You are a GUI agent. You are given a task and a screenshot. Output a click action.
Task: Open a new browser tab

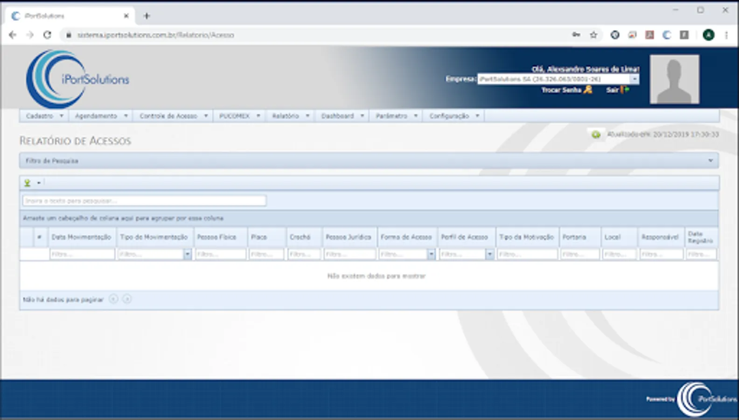146,16
